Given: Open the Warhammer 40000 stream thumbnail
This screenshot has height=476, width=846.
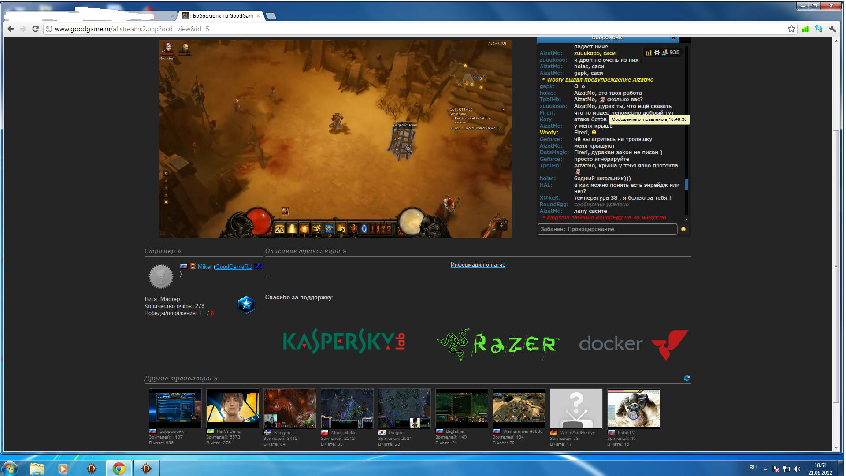Looking at the screenshot, I should pyautogui.click(x=519, y=408).
